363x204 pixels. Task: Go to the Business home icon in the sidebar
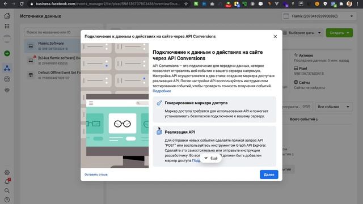(x=7, y=16)
